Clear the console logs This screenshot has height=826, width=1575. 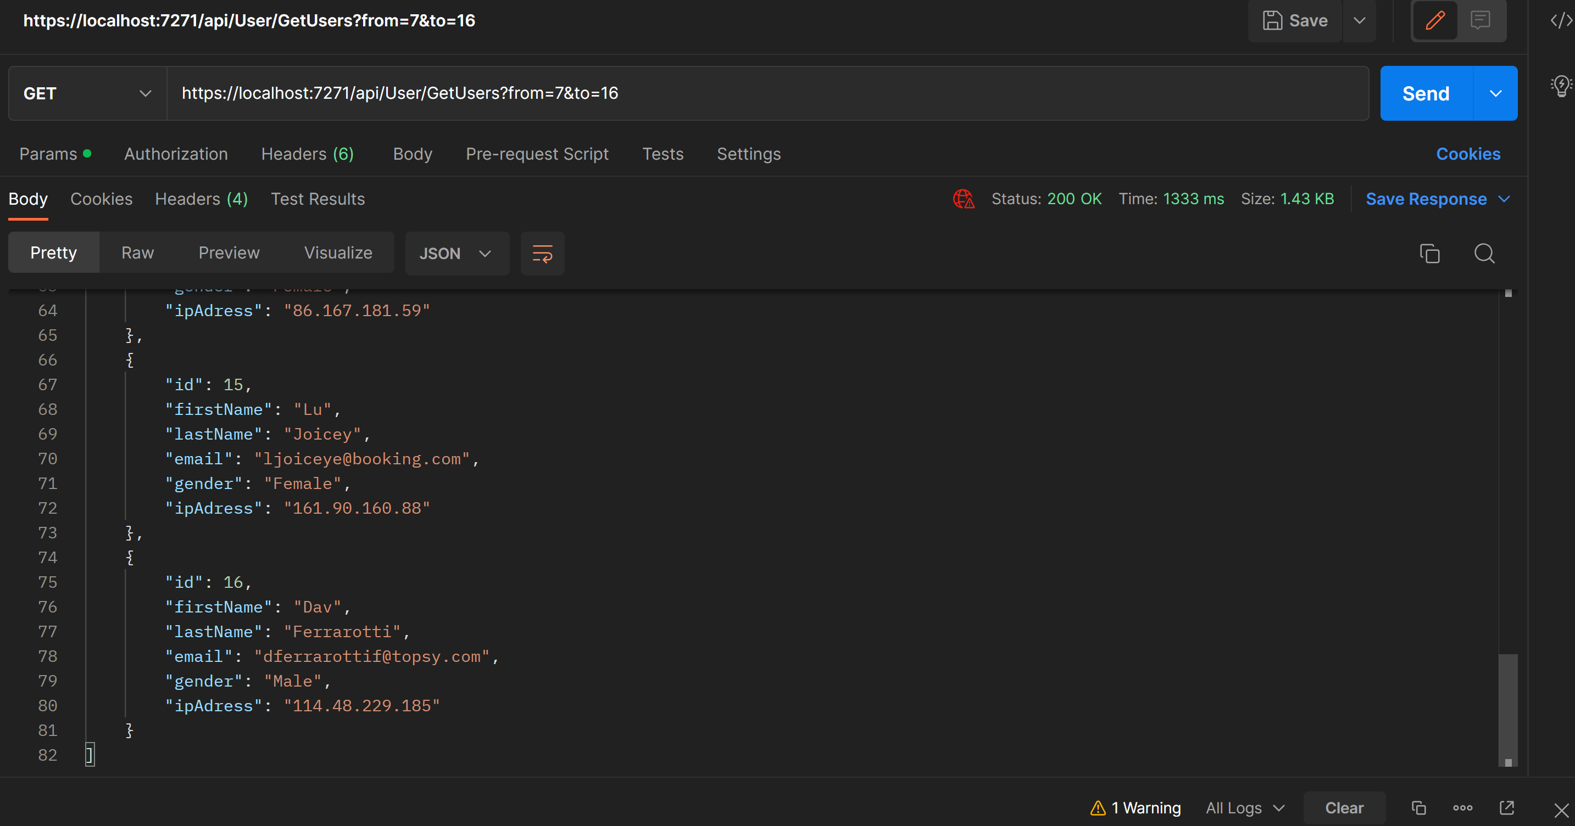tap(1344, 808)
